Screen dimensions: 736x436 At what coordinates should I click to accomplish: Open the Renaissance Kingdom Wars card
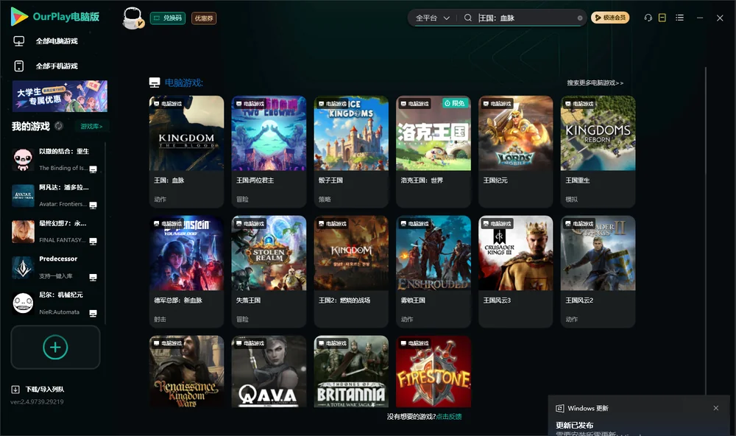(x=186, y=371)
